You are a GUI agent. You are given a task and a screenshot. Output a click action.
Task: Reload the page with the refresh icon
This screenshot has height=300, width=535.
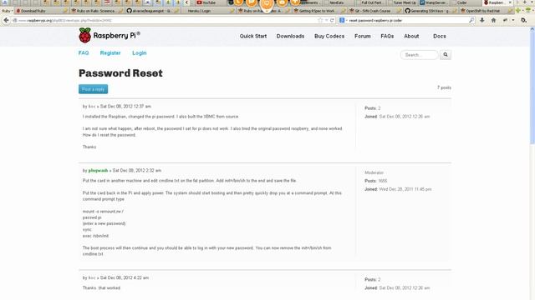(x=332, y=20)
